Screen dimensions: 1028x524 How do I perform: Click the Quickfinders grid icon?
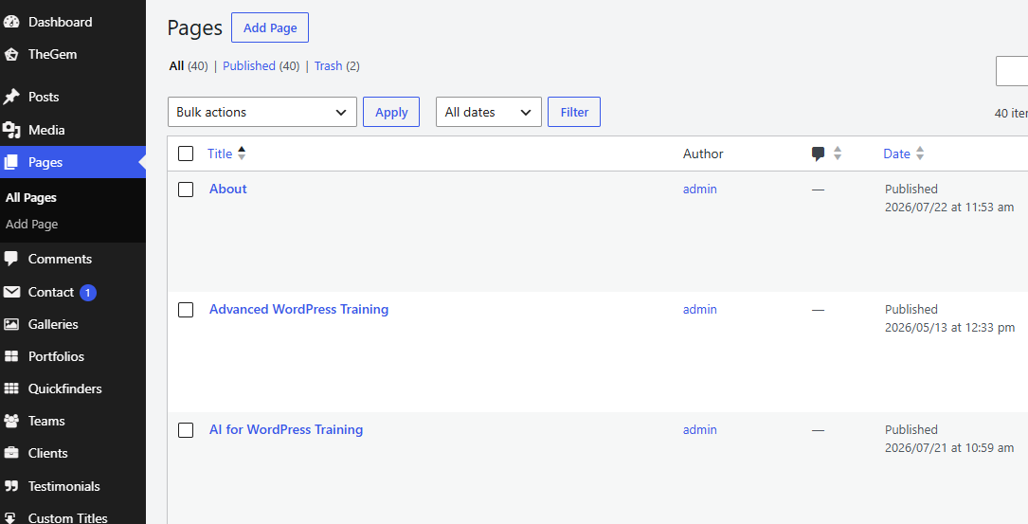pos(11,388)
